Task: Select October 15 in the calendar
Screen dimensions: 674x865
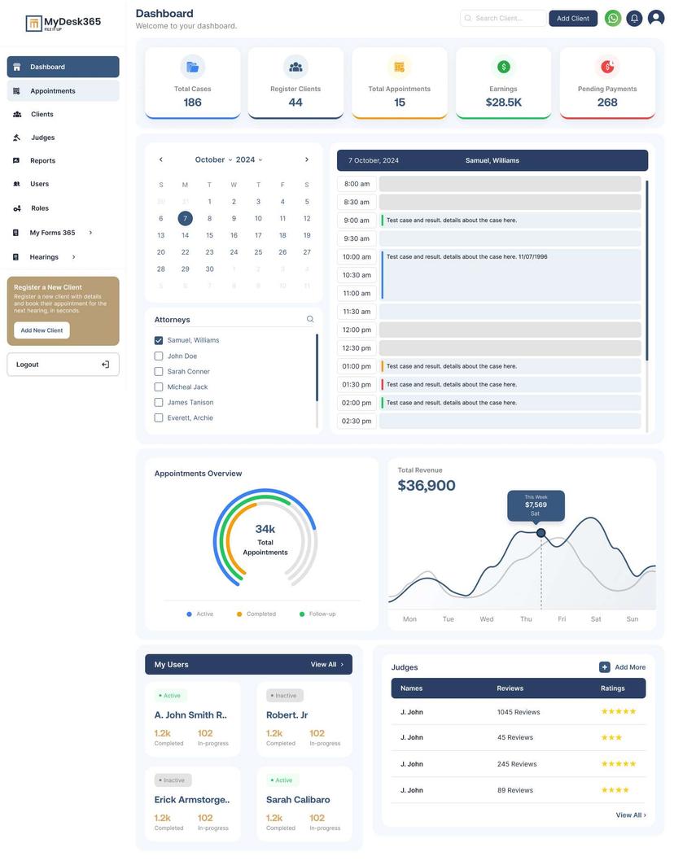Action: (x=210, y=235)
